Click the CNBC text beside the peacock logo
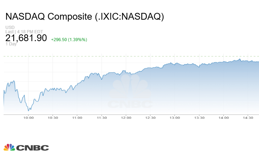Image resolution: width=259 pixels, height=161 pixels. tap(33, 147)
